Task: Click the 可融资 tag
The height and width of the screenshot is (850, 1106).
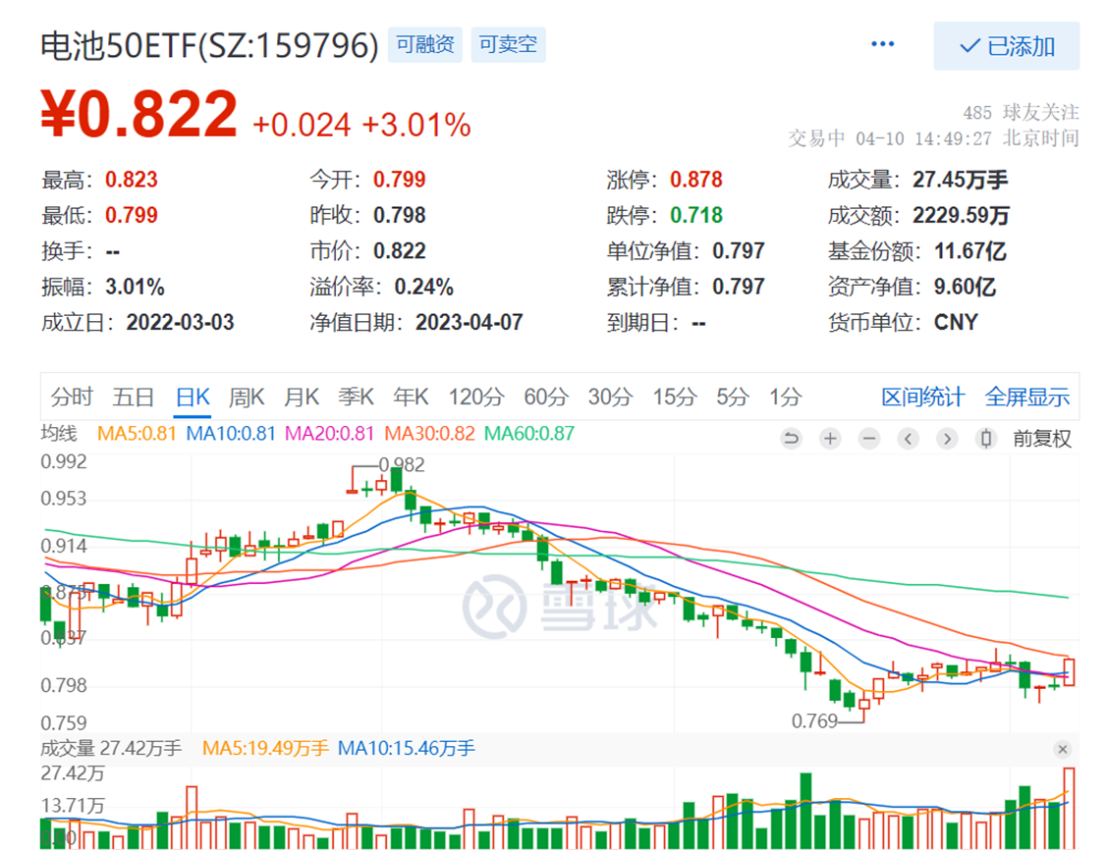Action: coord(425,44)
